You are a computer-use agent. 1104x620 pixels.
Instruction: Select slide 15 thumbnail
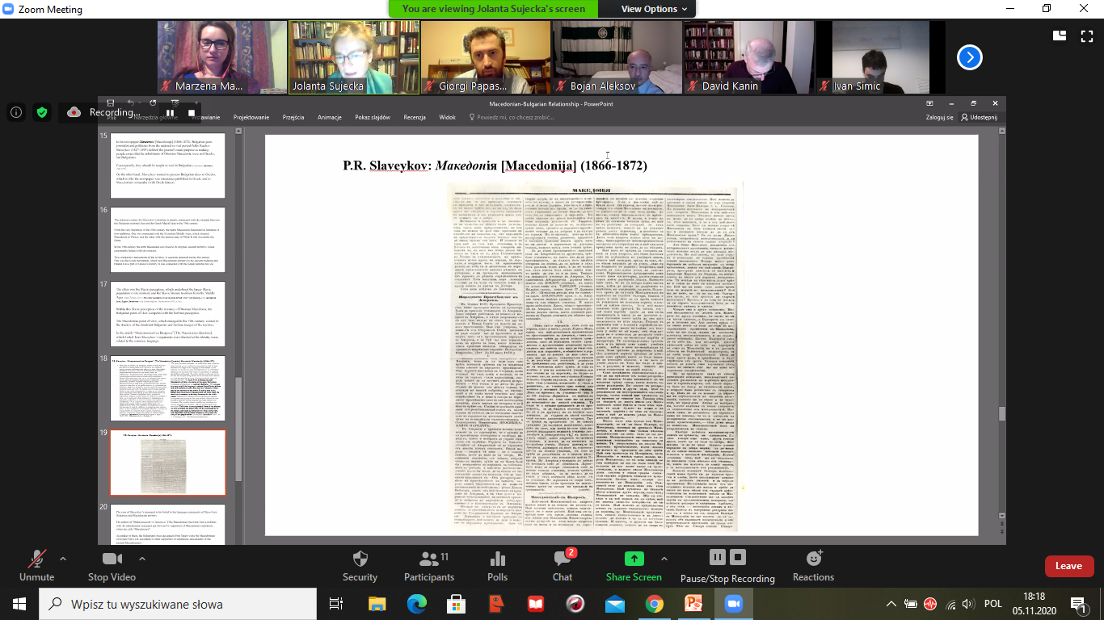click(168, 165)
